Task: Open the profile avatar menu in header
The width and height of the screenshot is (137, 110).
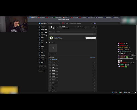Action: (x=95, y=23)
